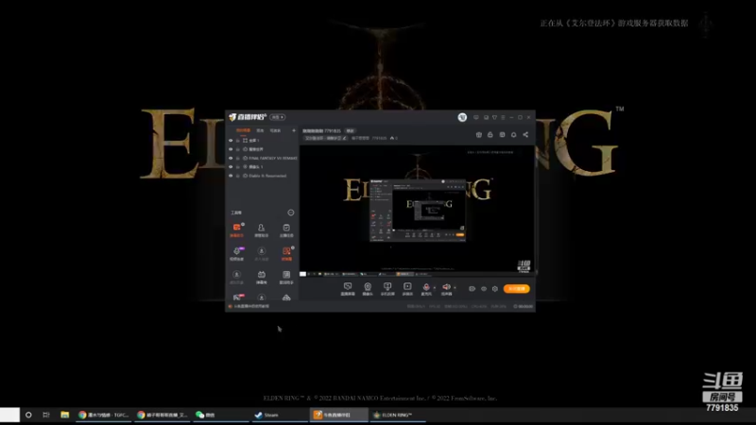Image resolution: width=756 pixels, height=425 pixels.
Task: Toggle visibility of the 全屏 1 source
Action: 231,141
